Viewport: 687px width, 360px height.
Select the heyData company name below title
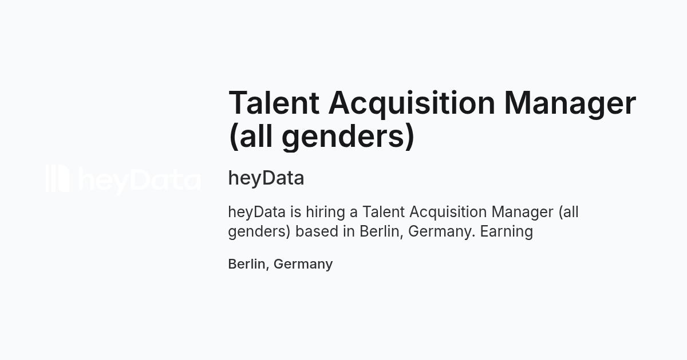coord(266,178)
